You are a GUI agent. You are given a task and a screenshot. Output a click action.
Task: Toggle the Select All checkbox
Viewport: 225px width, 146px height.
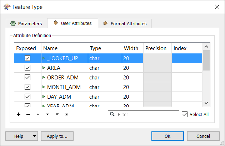[x=185, y=114]
